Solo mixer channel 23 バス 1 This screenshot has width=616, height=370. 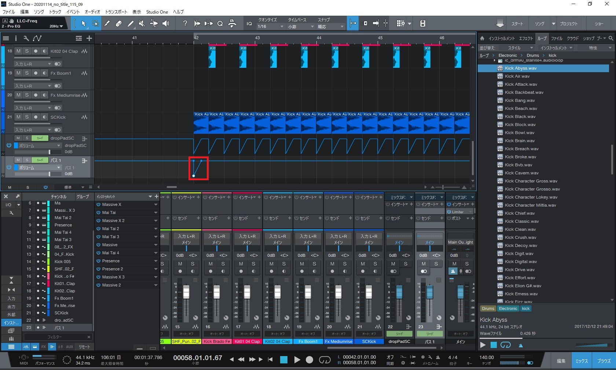tap(436, 264)
